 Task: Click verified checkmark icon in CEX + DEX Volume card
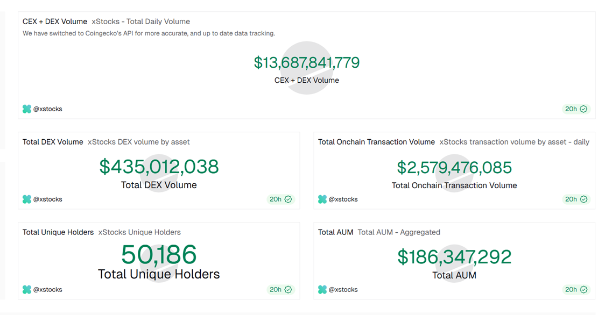pos(583,109)
